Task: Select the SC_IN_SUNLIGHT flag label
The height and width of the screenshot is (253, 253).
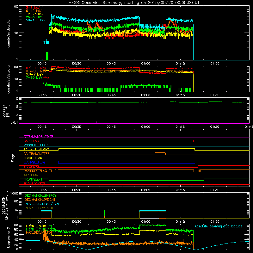Action: tap(36, 149)
